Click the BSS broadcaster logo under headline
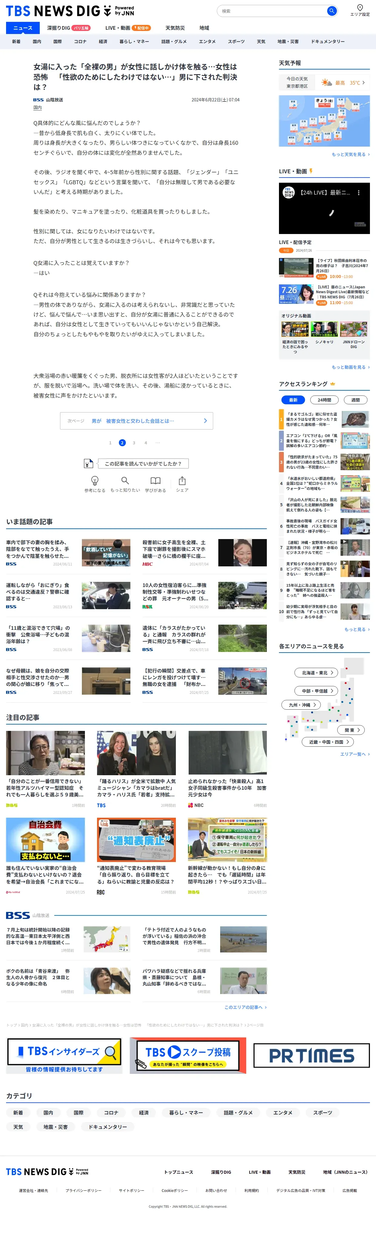376x1249 pixels. coord(38,100)
